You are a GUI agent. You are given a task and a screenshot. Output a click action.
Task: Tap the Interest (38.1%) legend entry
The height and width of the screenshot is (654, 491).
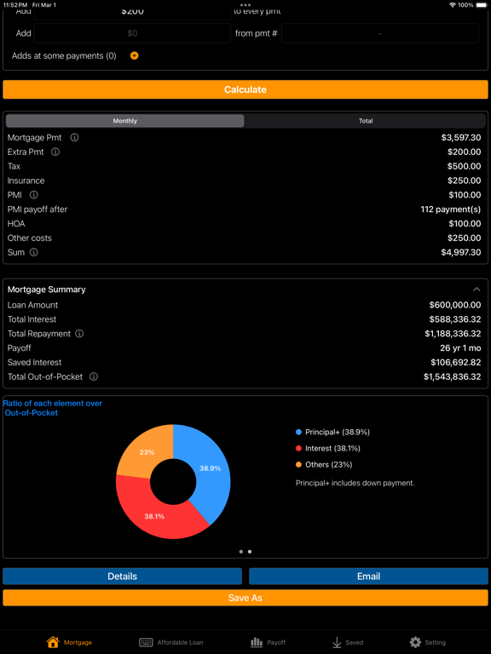(327, 449)
